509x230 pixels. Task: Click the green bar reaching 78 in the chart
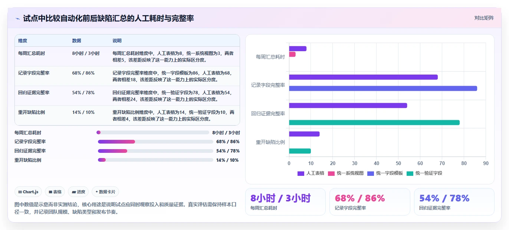(374, 122)
